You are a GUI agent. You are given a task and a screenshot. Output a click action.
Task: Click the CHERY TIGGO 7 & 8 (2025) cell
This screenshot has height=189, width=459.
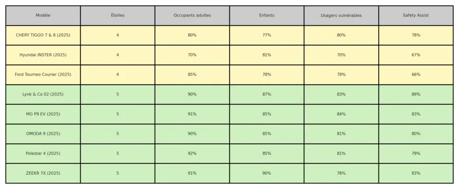43,35
